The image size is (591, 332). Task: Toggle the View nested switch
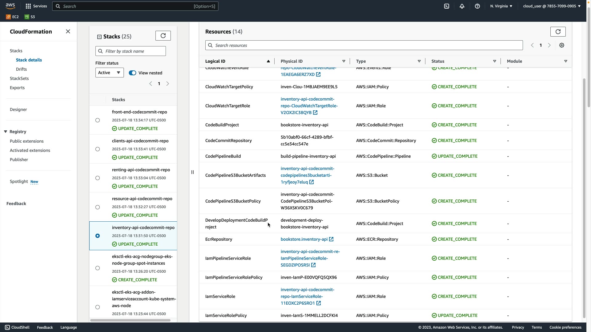pyautogui.click(x=132, y=73)
